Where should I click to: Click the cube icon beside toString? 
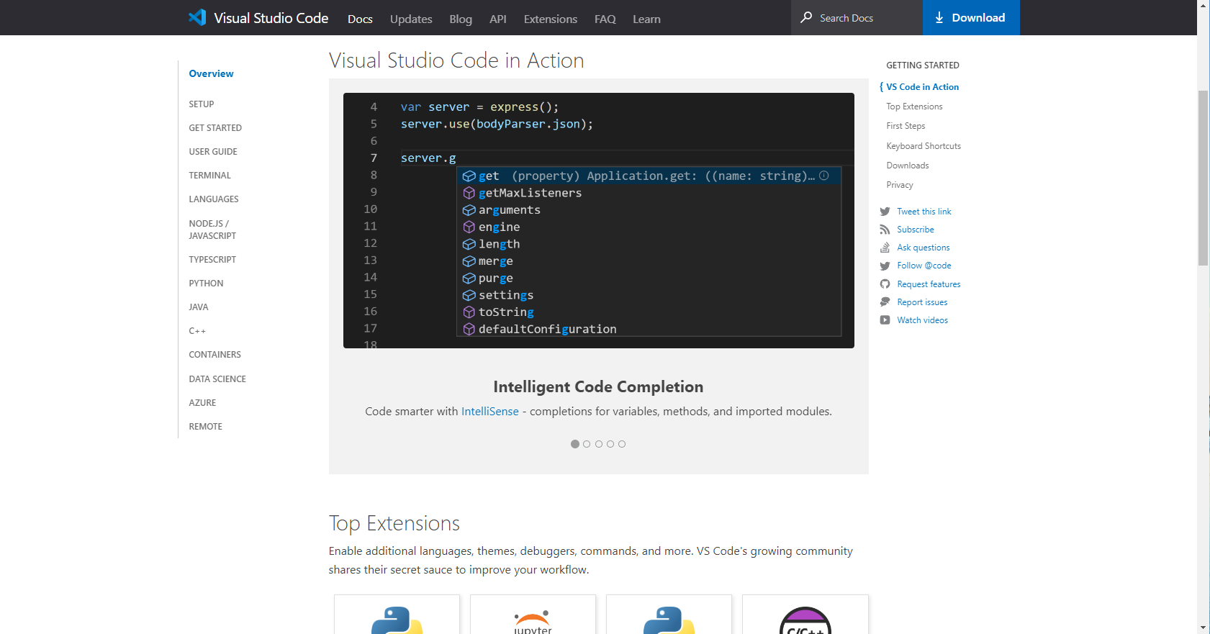point(469,312)
